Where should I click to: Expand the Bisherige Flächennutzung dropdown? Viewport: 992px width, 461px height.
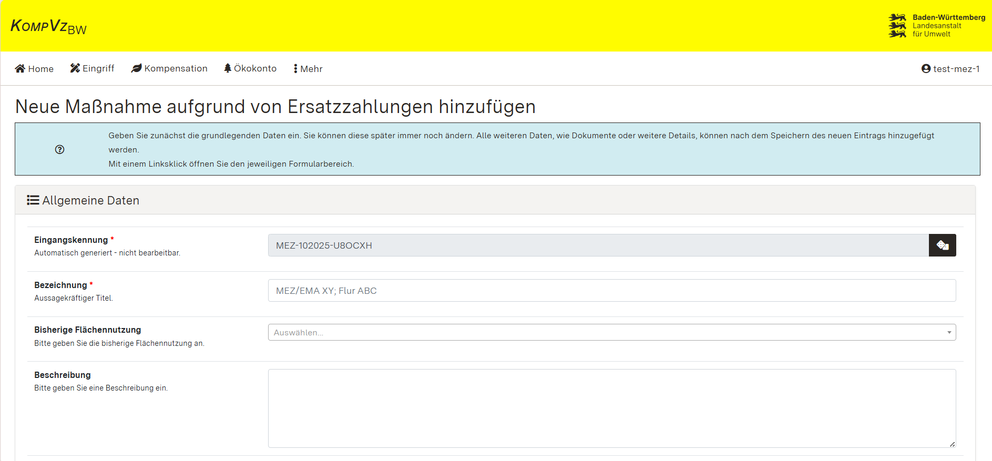click(611, 332)
